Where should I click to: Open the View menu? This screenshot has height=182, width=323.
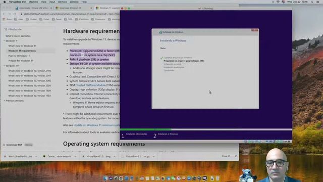44,2
